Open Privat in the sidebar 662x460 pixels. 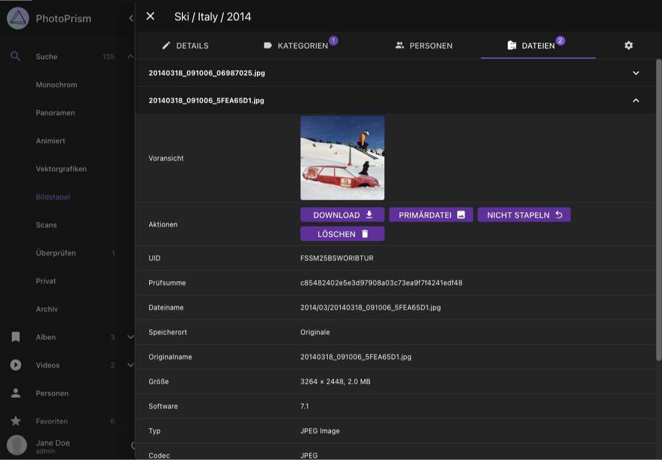46,281
